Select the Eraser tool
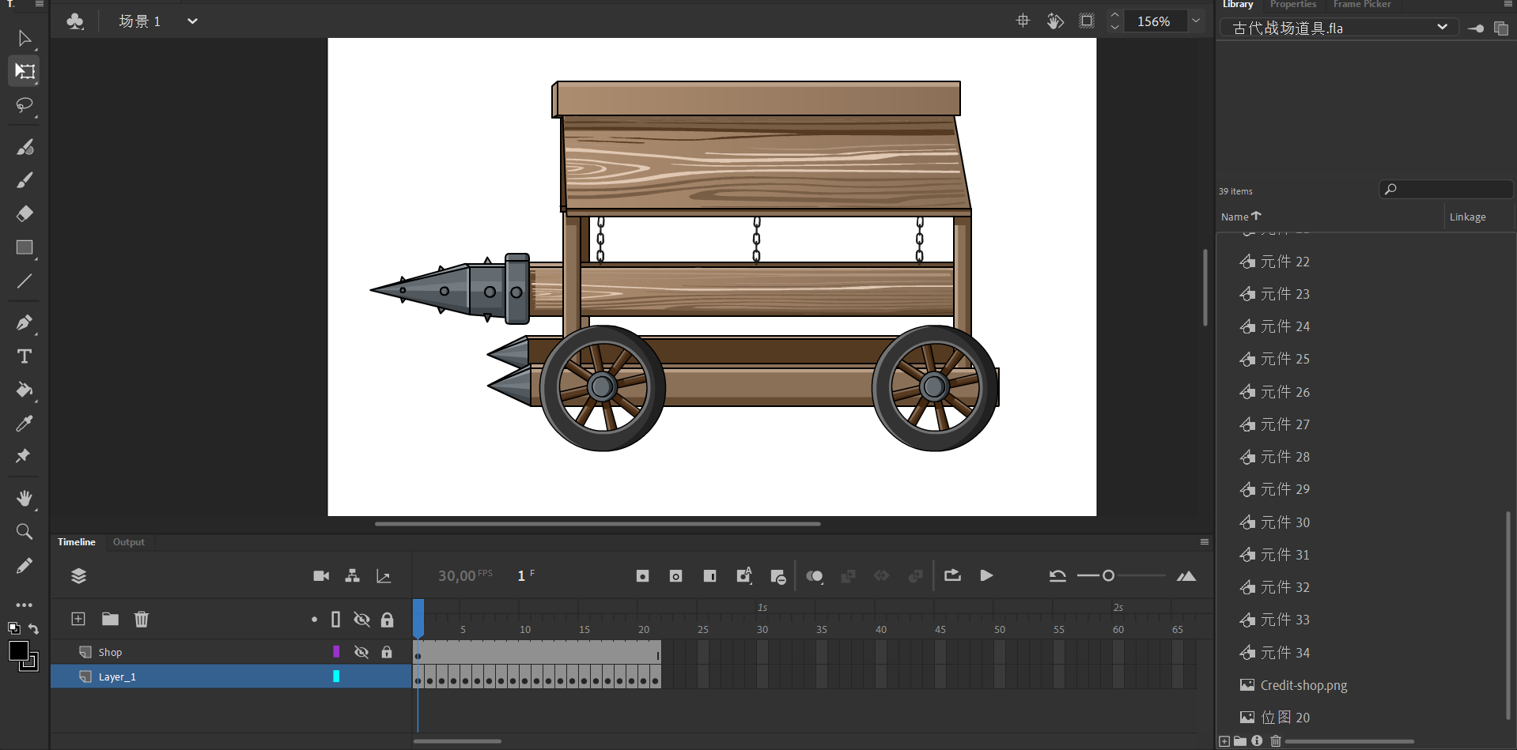1517x750 pixels. (x=25, y=213)
